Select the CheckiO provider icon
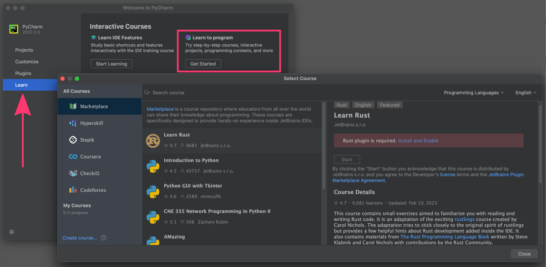The width and height of the screenshot is (546, 267). pyautogui.click(x=73, y=173)
